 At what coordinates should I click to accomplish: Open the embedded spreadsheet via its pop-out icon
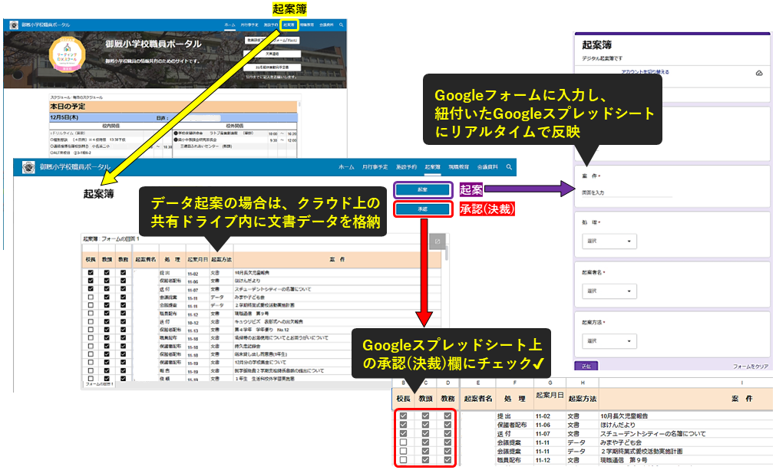click(x=437, y=242)
